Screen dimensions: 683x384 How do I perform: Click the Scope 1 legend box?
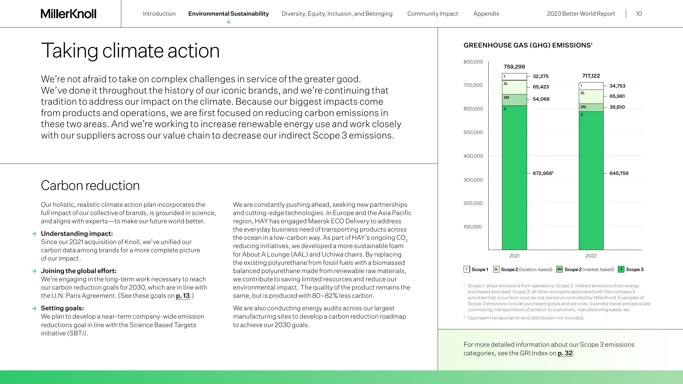(x=467, y=269)
